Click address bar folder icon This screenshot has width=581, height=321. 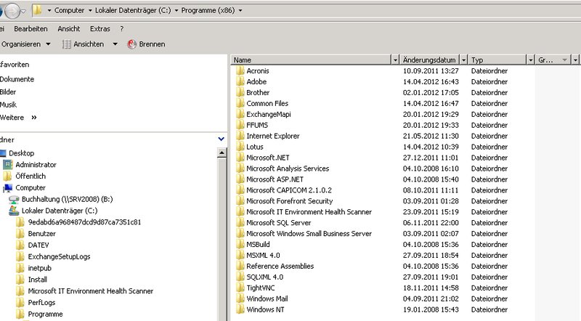[x=37, y=10]
